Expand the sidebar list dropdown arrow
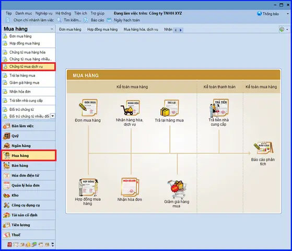This screenshot has width=292, height=251. coord(53,116)
